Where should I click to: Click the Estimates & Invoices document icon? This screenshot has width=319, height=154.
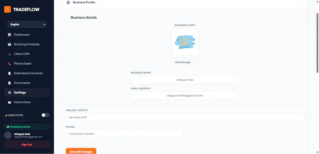coord(9,73)
